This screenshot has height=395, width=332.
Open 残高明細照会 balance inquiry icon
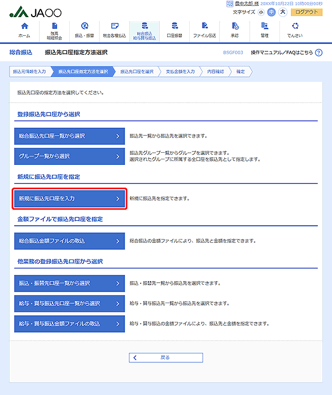(x=54, y=29)
